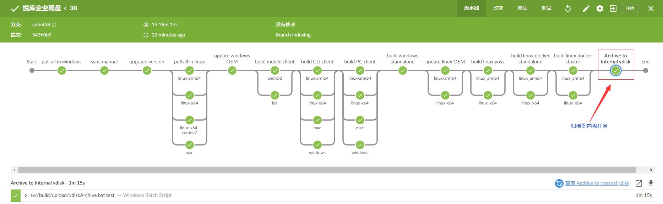Open the sprint34 branch link

click(44, 24)
